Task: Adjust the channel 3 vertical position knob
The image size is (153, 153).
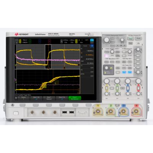Action: (x=128, y=94)
